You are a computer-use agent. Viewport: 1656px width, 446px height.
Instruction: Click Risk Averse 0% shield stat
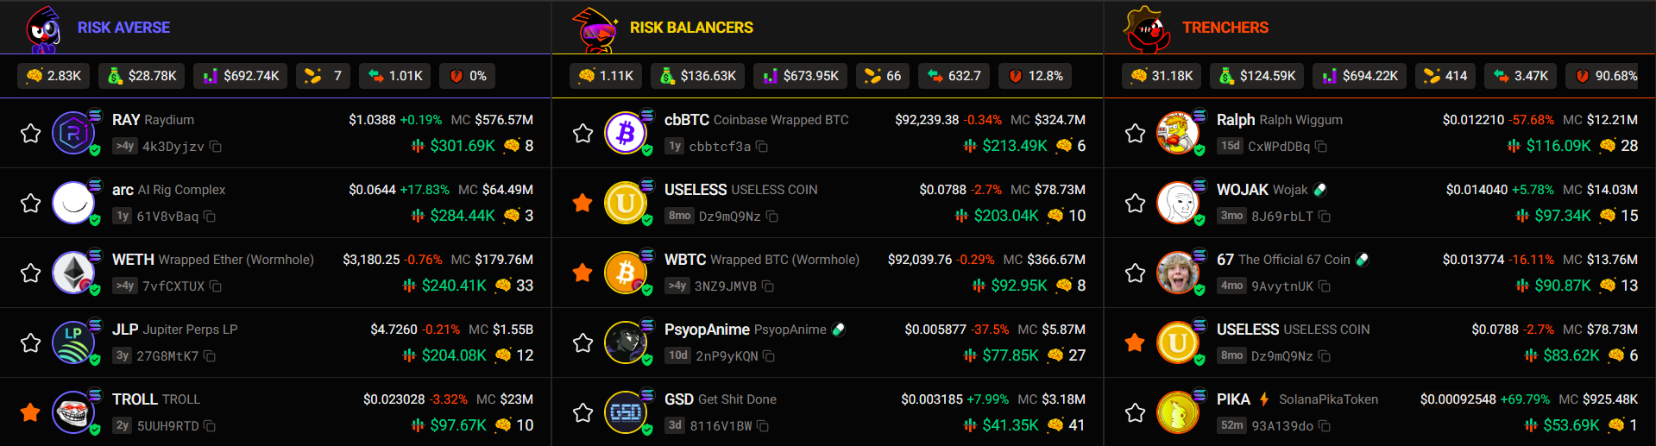[467, 76]
